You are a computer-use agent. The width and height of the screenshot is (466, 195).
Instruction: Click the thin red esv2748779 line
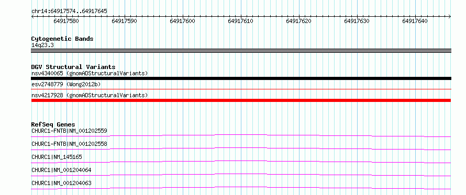[241, 89]
